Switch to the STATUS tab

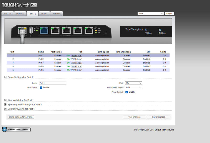coord(8,14)
